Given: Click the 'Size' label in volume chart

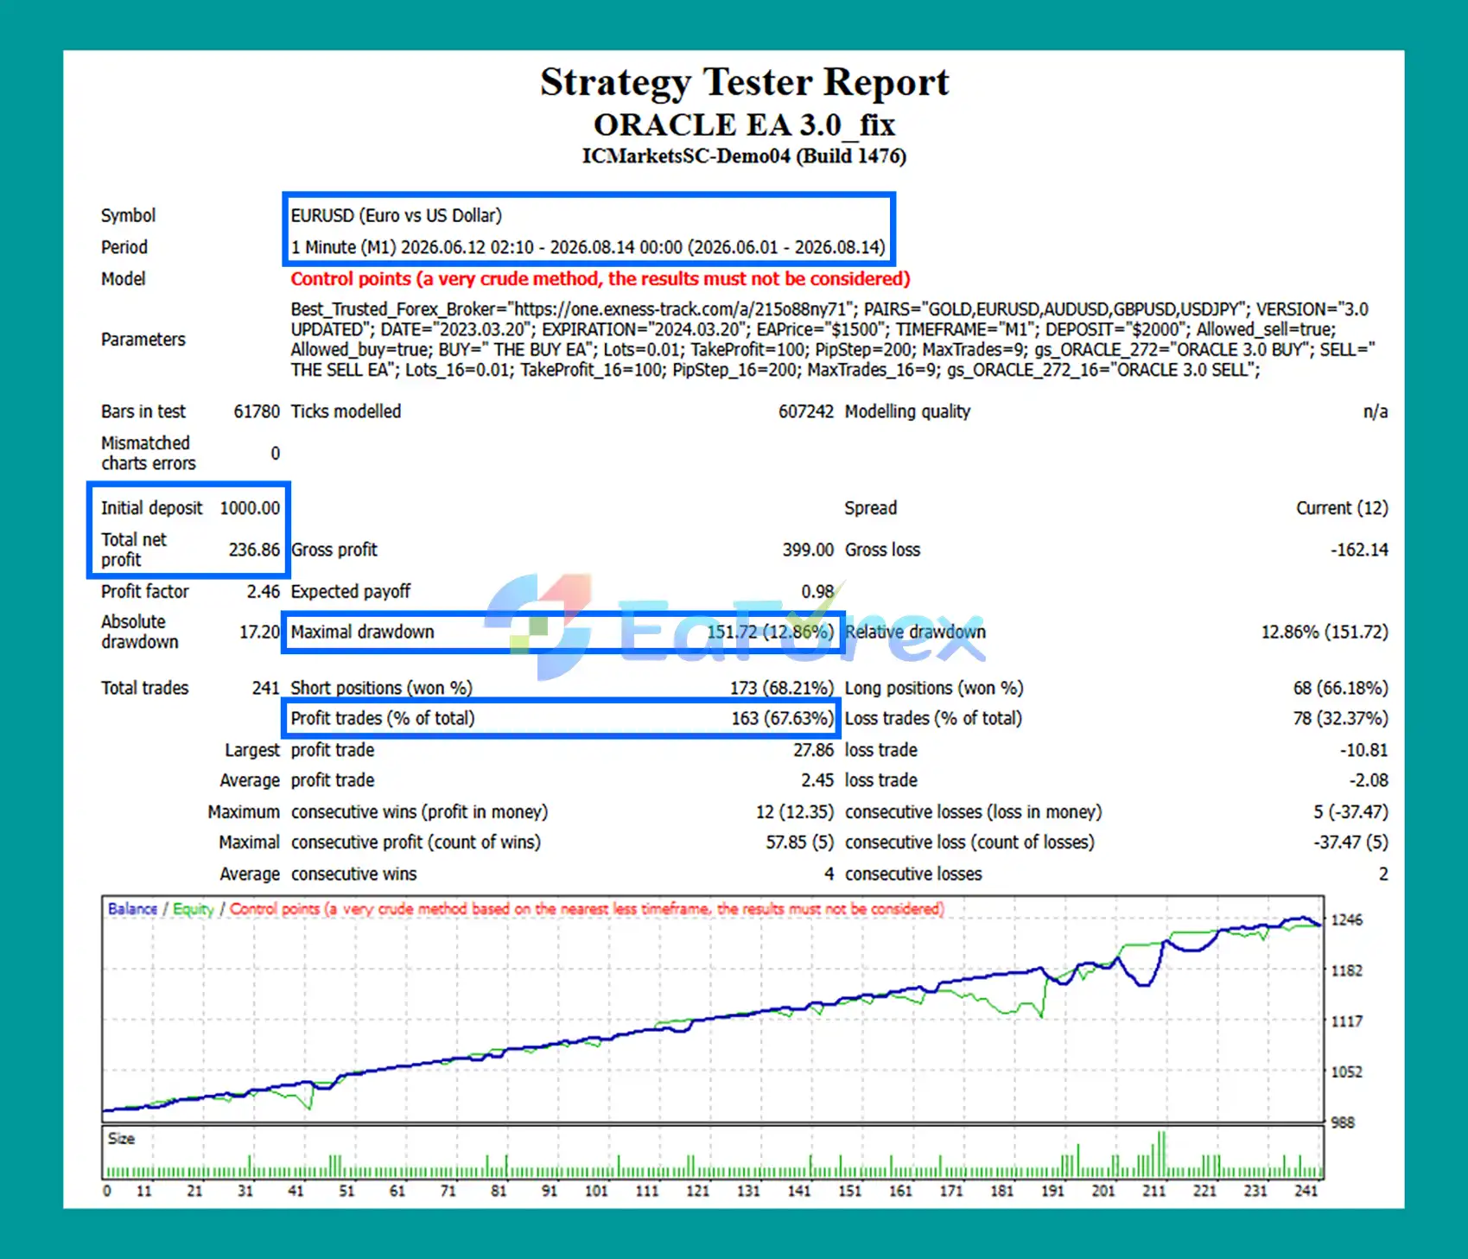Looking at the screenshot, I should (x=121, y=1139).
